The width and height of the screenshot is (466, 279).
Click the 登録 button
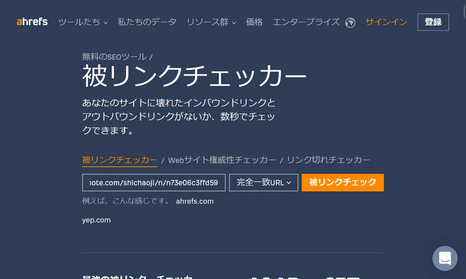(433, 22)
